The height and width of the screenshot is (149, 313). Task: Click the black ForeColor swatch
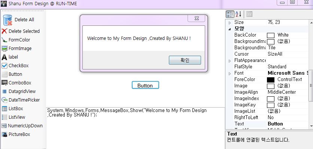[x=271, y=80]
